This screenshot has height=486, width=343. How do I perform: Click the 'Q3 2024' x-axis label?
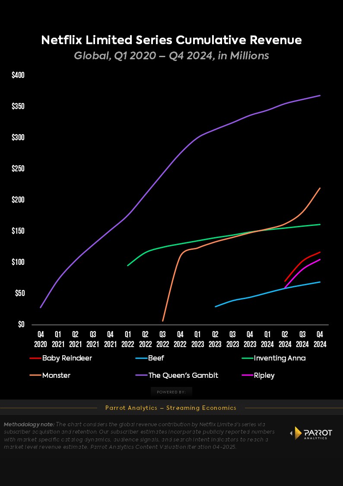coord(302,339)
